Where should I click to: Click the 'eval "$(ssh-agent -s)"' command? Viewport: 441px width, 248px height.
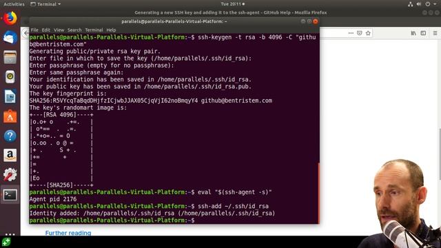point(235,192)
